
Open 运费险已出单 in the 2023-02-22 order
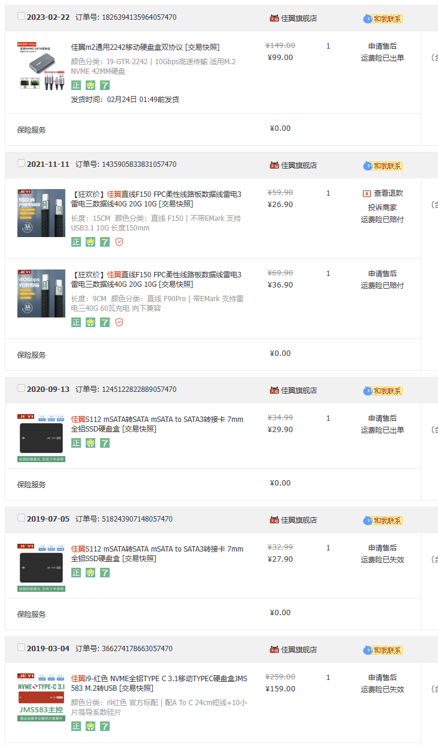[382, 58]
